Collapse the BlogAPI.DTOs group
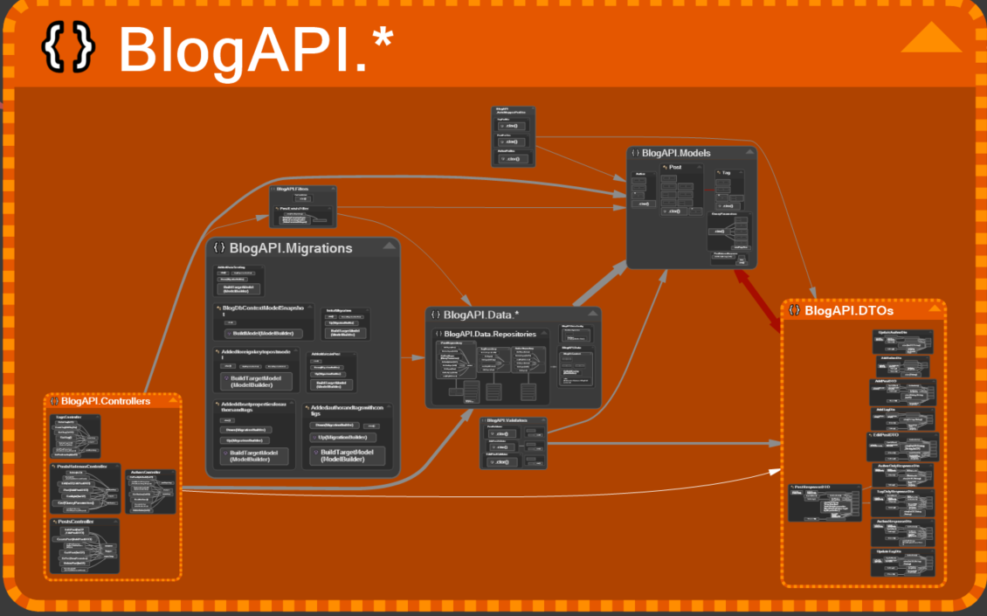 click(936, 309)
